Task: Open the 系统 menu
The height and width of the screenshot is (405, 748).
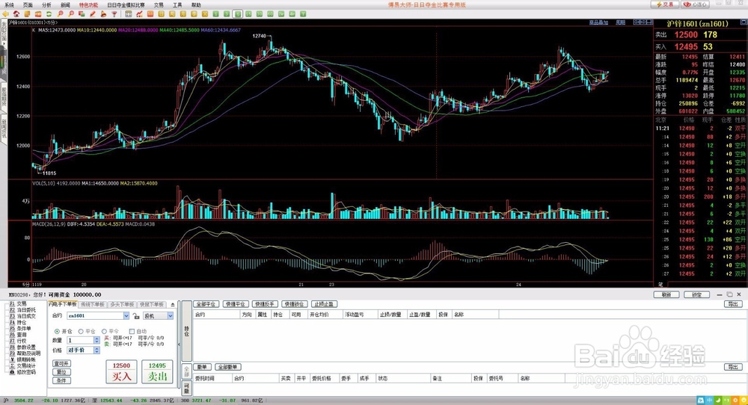Action: 9,4
